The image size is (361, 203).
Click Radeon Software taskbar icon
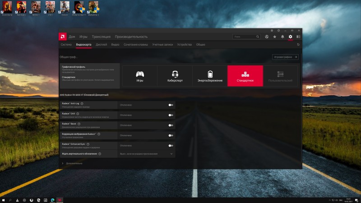[x=60, y=200]
